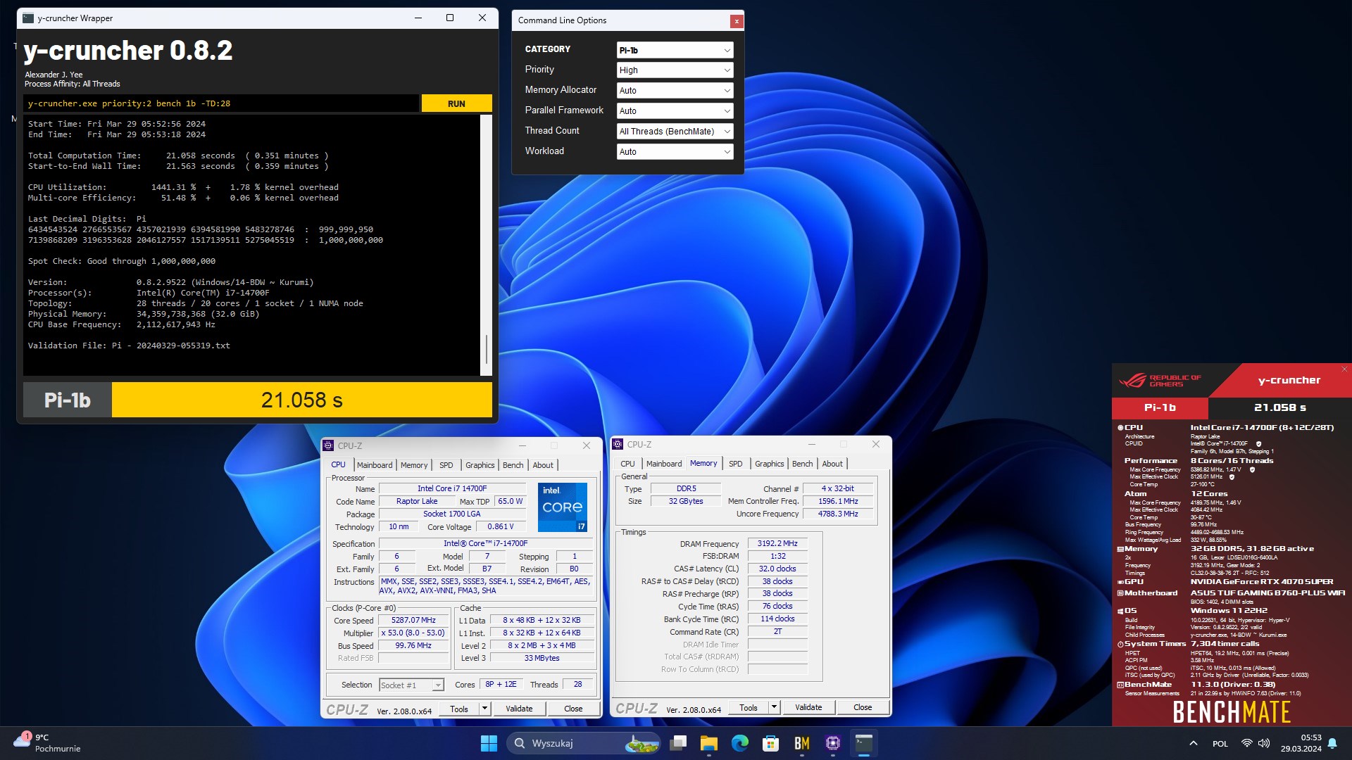
Task: Show hidden system tray icons
Action: click(1194, 743)
